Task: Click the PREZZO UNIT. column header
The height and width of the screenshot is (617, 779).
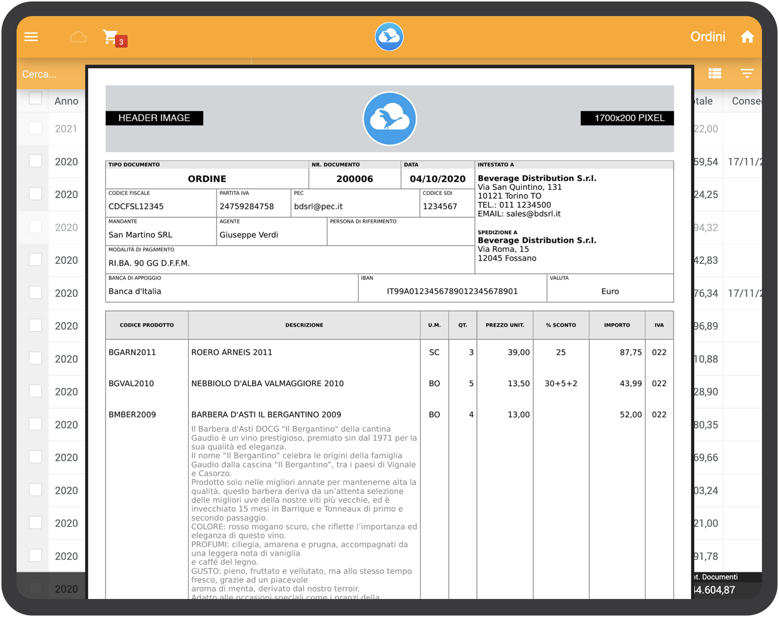Action: point(505,325)
